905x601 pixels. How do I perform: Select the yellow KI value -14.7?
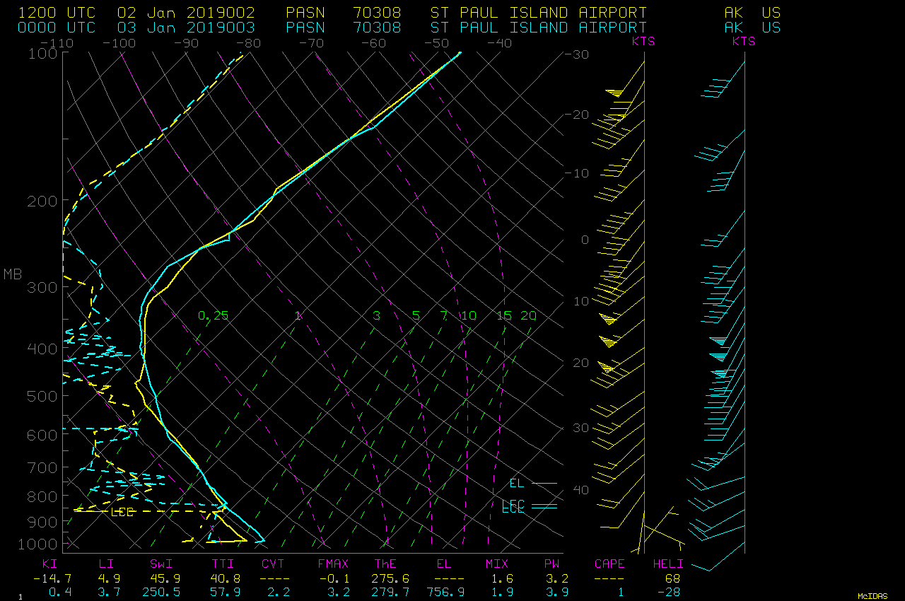click(x=53, y=578)
